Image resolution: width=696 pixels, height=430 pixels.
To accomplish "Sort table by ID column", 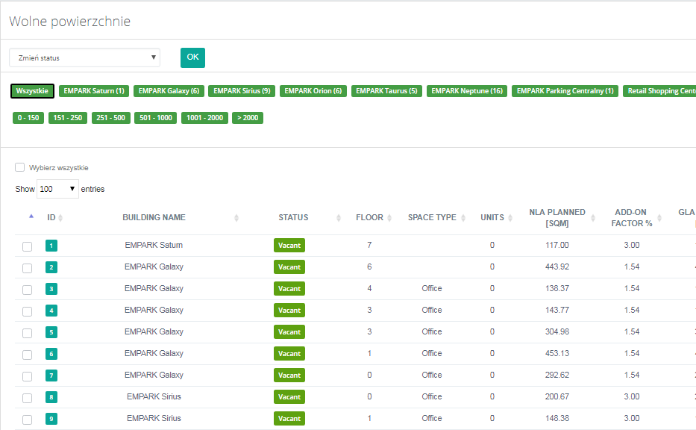I will (54, 218).
